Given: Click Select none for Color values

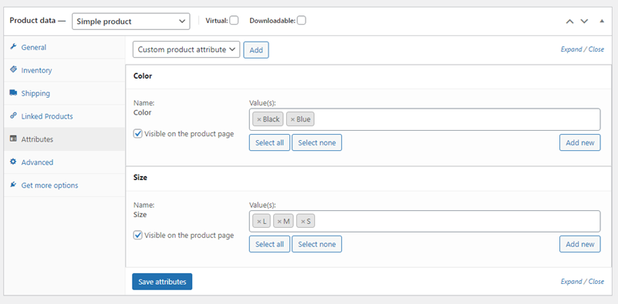Looking at the screenshot, I should tap(317, 142).
